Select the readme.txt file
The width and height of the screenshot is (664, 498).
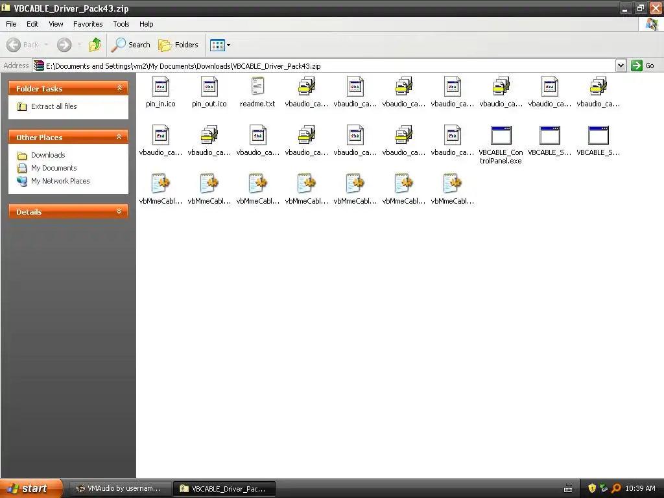(257, 92)
